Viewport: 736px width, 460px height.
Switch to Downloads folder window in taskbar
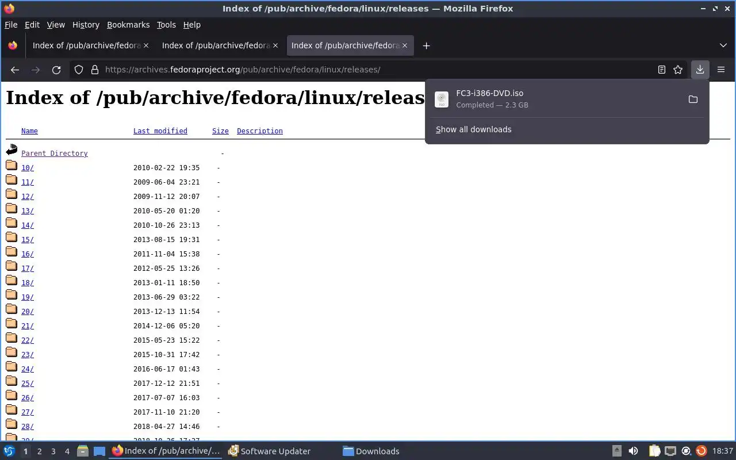pyautogui.click(x=371, y=451)
